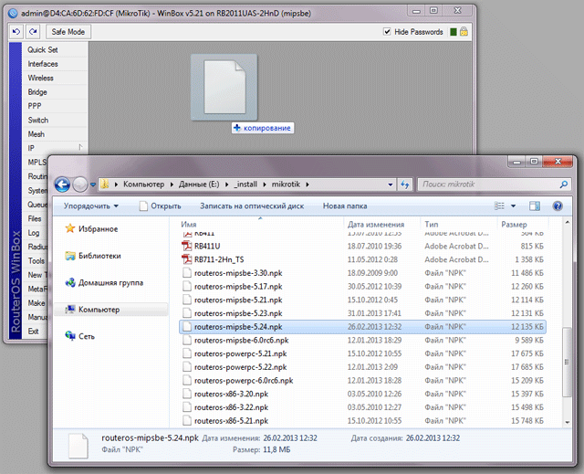Viewport: 584px width, 474px height.
Task: Select file routeros-powerpc-5.21.npk
Action: click(x=240, y=353)
